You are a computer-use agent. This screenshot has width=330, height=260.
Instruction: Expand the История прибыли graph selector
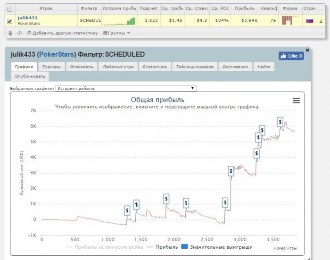[x=126, y=88]
